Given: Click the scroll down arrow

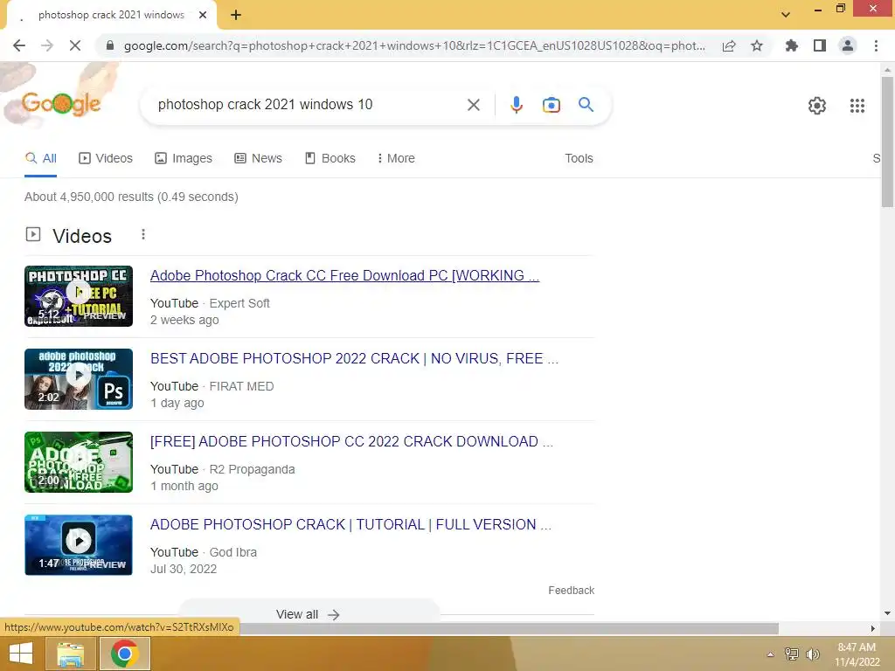Looking at the screenshot, I should (x=887, y=613).
